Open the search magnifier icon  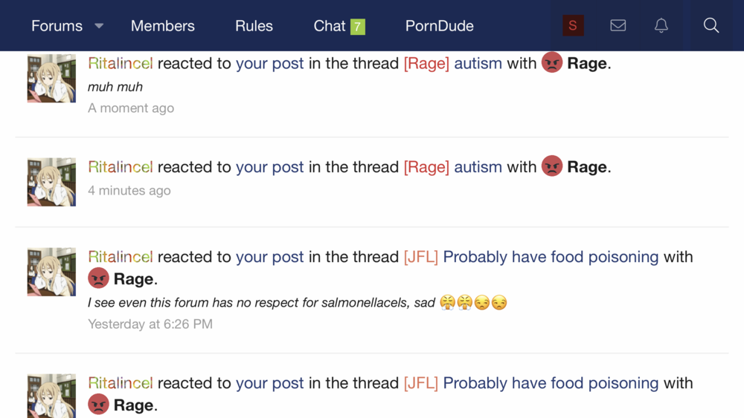pos(711,25)
